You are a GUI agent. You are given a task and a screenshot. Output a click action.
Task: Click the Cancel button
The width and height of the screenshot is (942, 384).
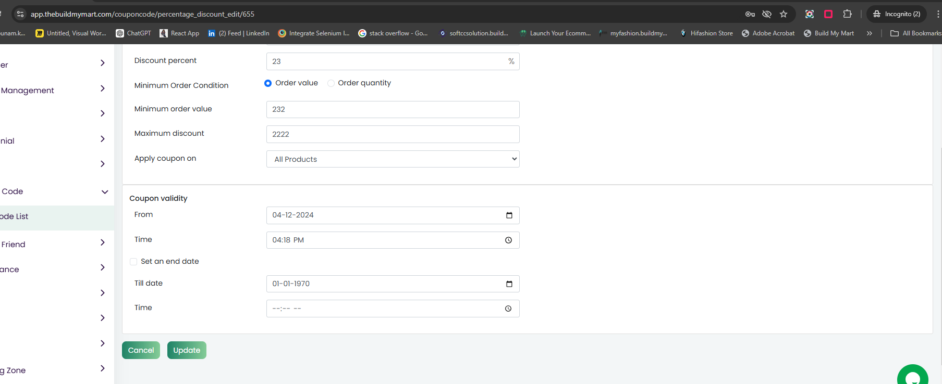[141, 350]
